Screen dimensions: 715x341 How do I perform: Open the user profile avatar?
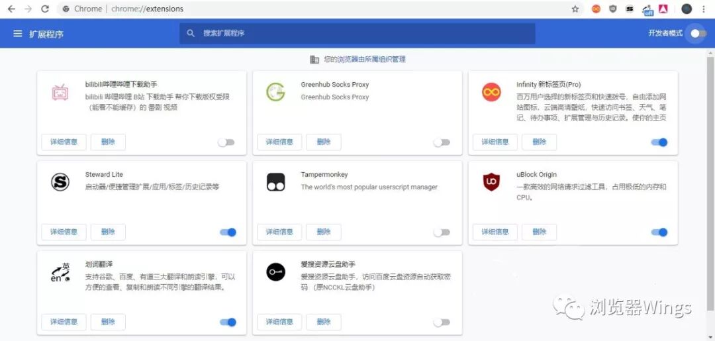tap(687, 9)
